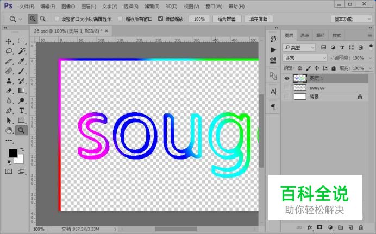The height and width of the screenshot is (234, 376).
Task: Hide layer 图层 1 eye icon
Action: tap(287, 78)
